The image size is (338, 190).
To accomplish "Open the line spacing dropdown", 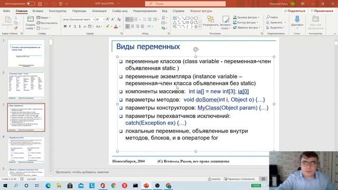I will 156,20.
